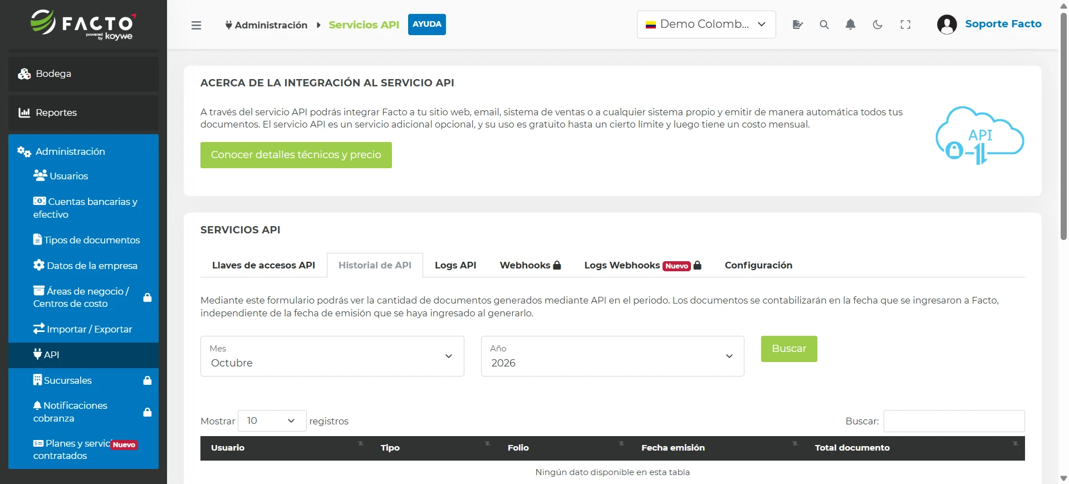Click the green Buscar button
Viewport: 1069px width, 484px height.
click(789, 349)
